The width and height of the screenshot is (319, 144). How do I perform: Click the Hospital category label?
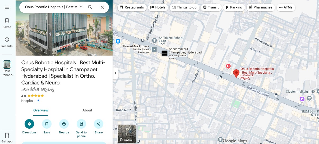pyautogui.click(x=27, y=101)
